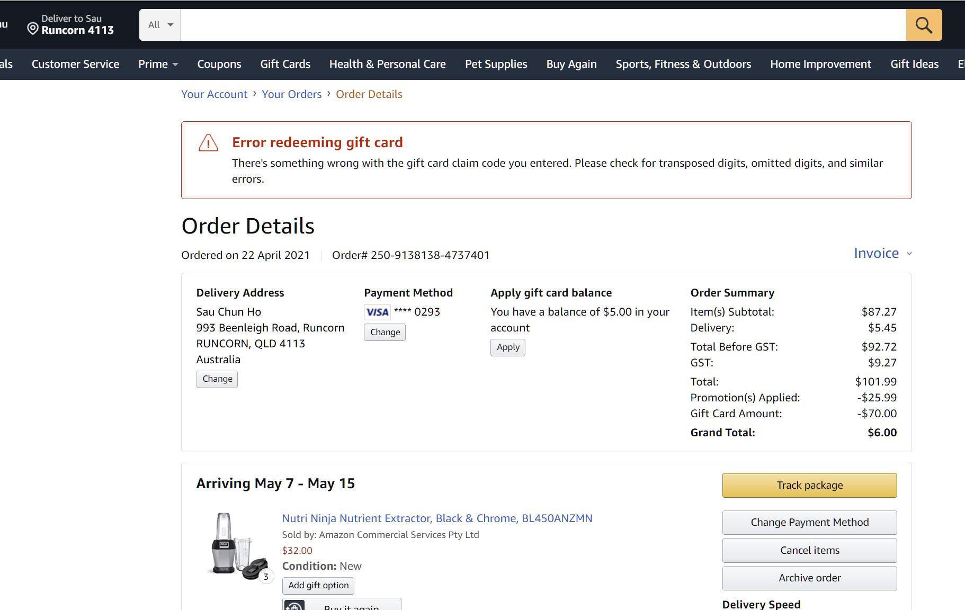Click the warning triangle error icon
This screenshot has height=610, width=965.
pyautogui.click(x=208, y=143)
